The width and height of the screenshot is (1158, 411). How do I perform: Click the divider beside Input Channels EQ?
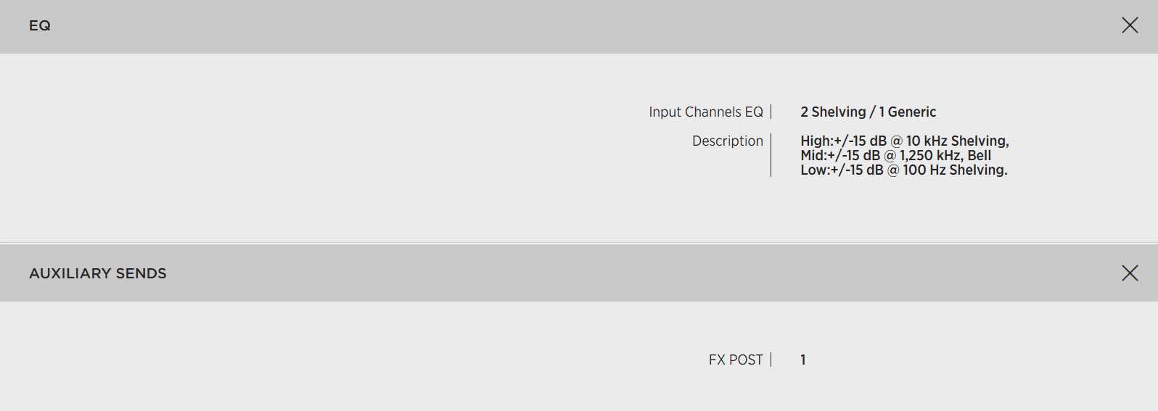tap(771, 112)
